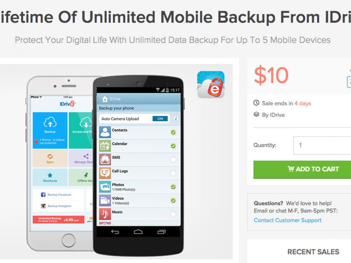Tap the Calendar icon in backup list
The image size is (351, 263).
[x=105, y=146]
